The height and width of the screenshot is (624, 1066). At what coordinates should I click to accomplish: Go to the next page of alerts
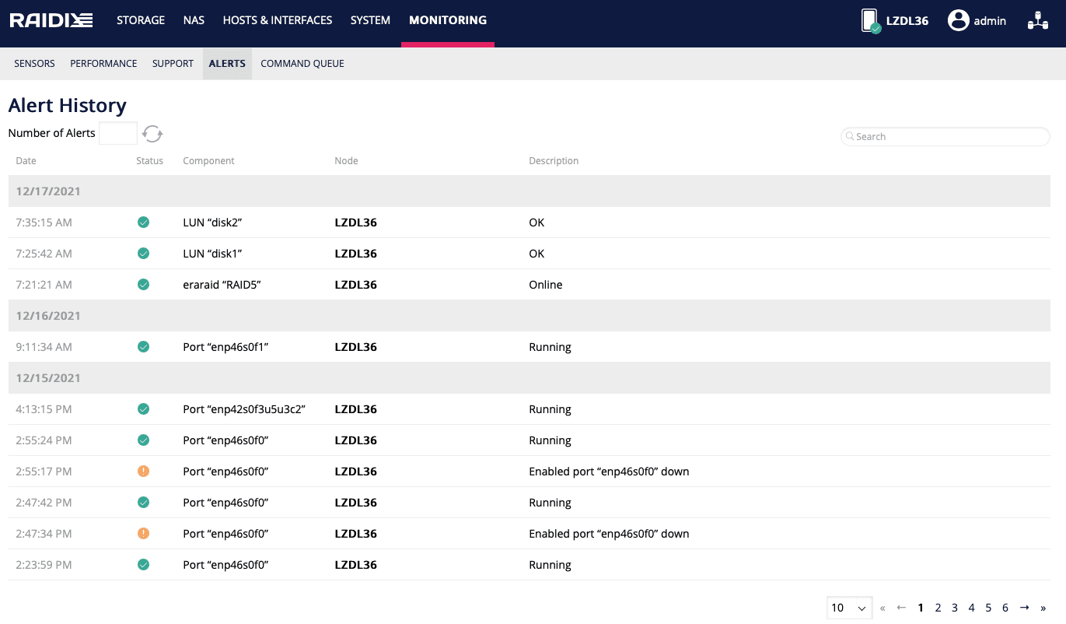coord(1025,608)
